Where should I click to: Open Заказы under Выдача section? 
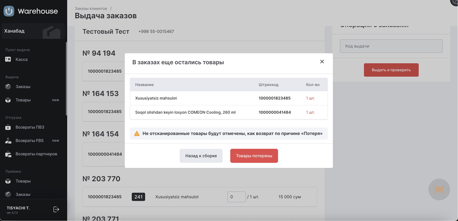[23, 87]
